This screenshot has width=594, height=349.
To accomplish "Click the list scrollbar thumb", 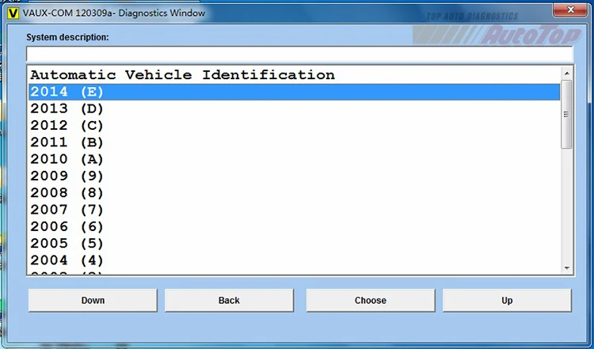I will tap(567, 114).
